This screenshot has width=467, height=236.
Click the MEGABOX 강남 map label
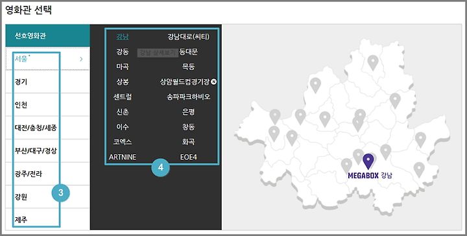tap(370, 176)
